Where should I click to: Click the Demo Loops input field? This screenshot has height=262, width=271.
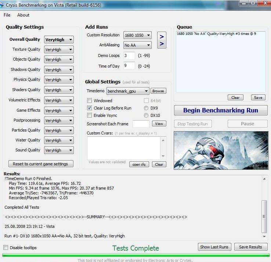(129, 56)
